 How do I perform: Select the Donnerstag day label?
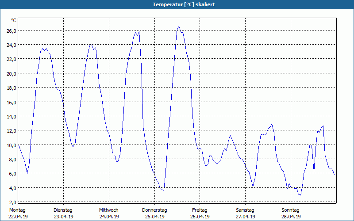point(154,210)
